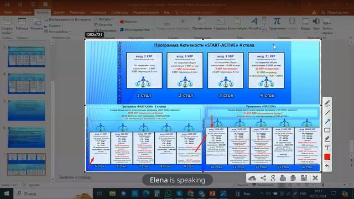Print the captured screenshot
This screenshot has width=354, height=199.
(283, 178)
